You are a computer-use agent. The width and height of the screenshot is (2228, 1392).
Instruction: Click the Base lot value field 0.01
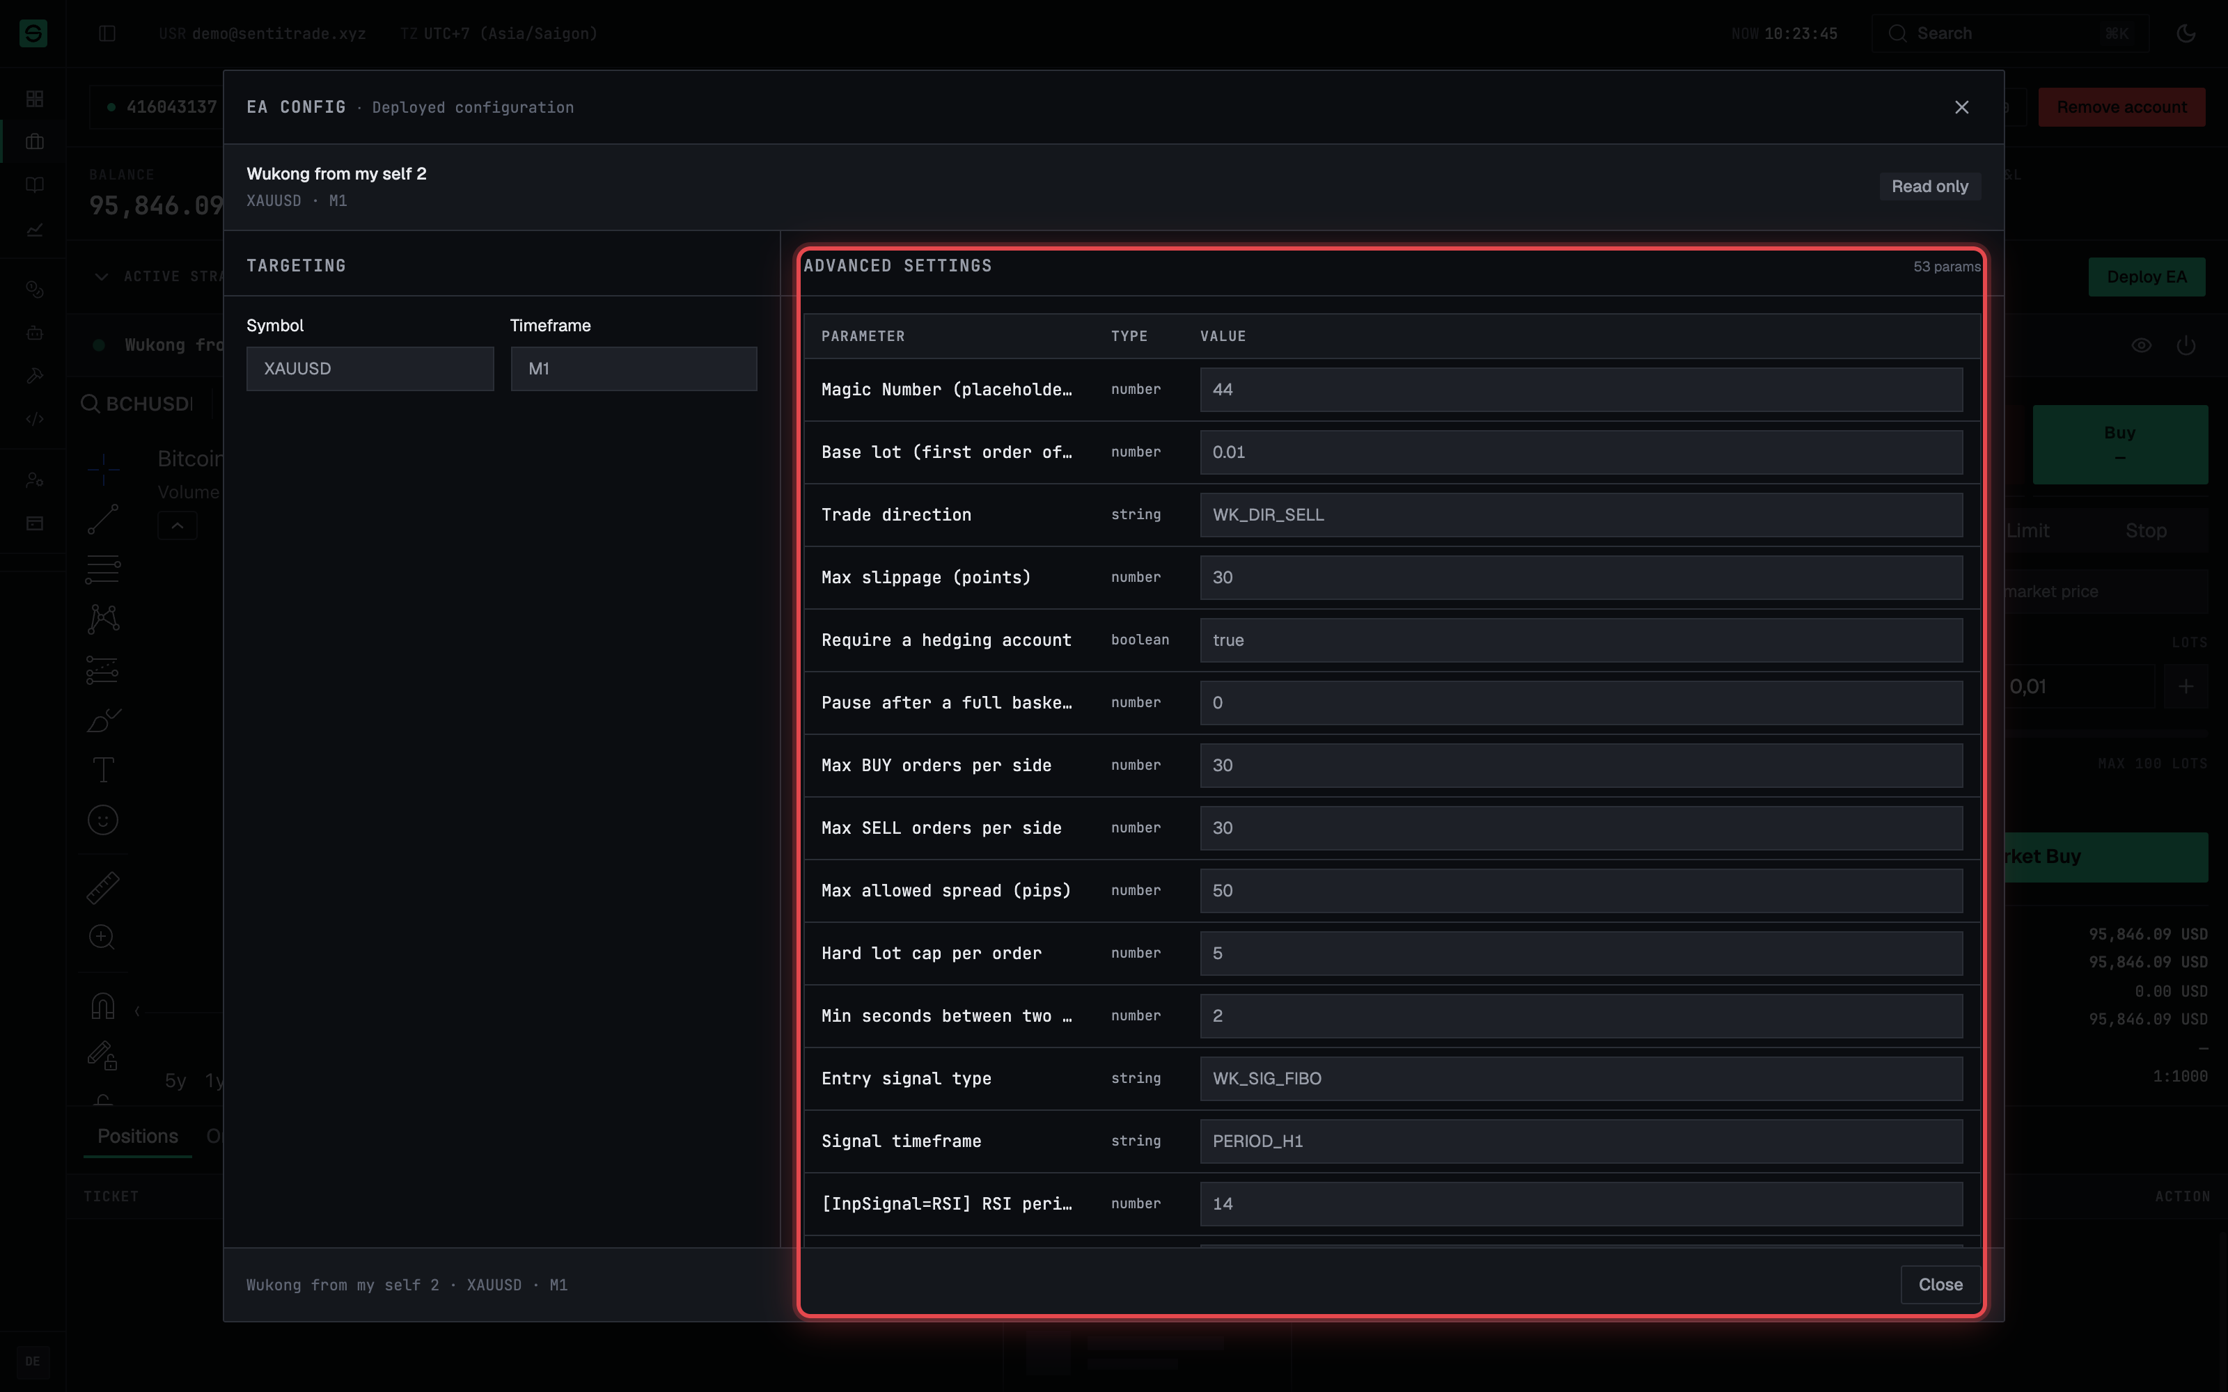pyautogui.click(x=1580, y=452)
